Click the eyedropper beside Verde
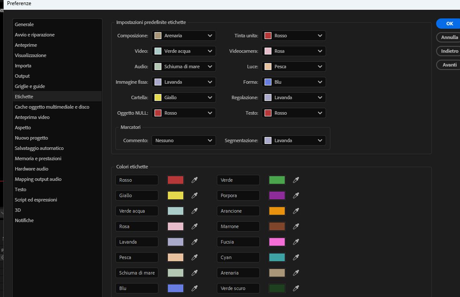460x297 pixels. click(x=296, y=180)
